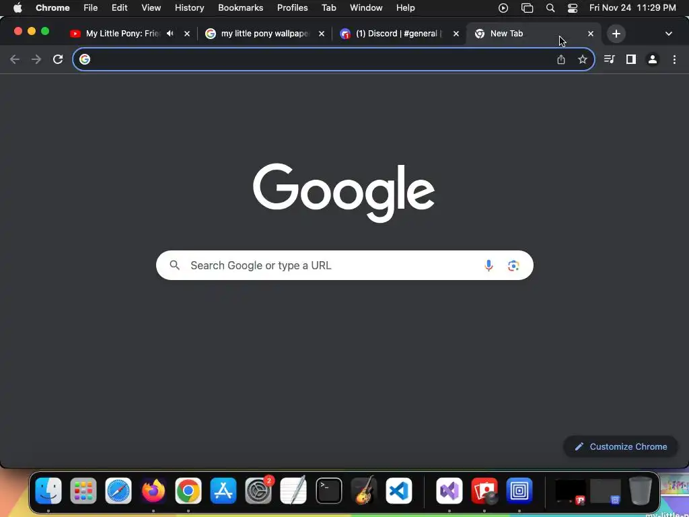Open Finder from the Dock
Screen dimensions: 689x517
pos(48,491)
